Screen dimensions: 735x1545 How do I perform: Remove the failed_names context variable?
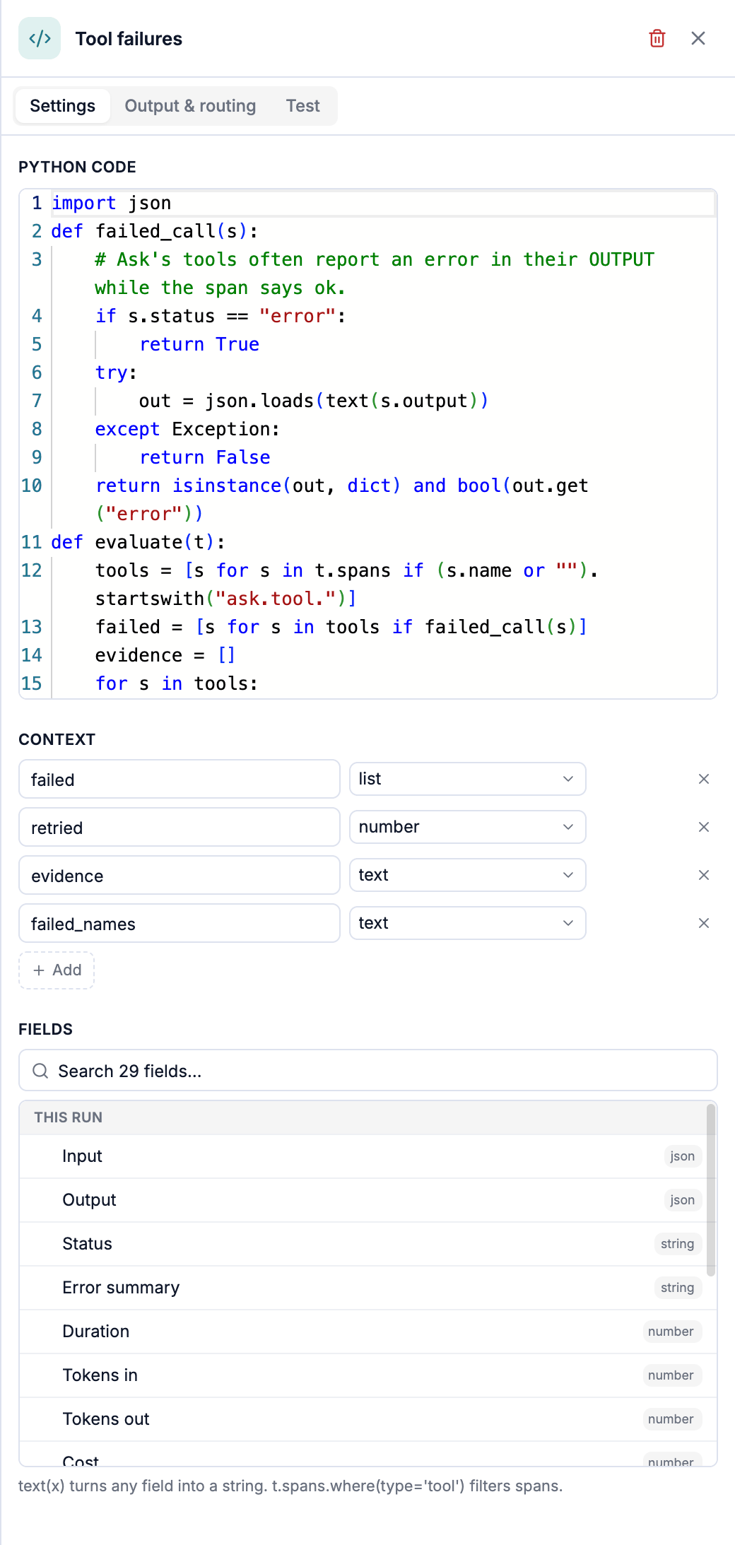click(704, 923)
